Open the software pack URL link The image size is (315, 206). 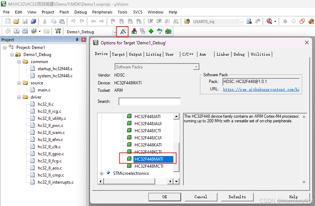coord(261,89)
